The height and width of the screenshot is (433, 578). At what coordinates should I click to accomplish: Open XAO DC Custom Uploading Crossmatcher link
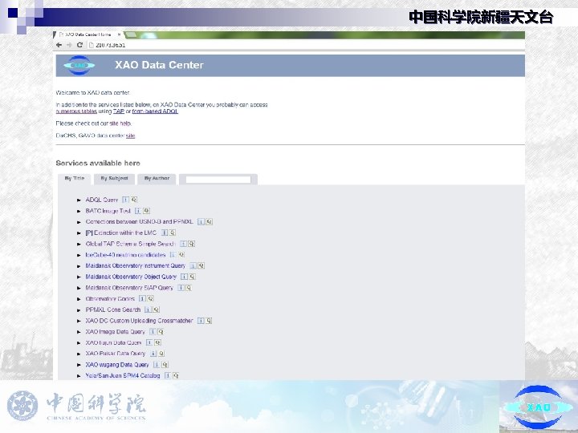140,321
